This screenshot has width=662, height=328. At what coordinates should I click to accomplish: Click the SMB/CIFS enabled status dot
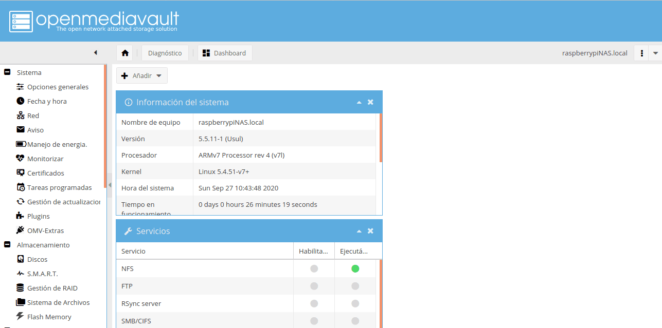314,320
